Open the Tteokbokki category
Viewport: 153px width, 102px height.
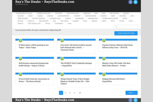pyautogui.click(x=59, y=23)
